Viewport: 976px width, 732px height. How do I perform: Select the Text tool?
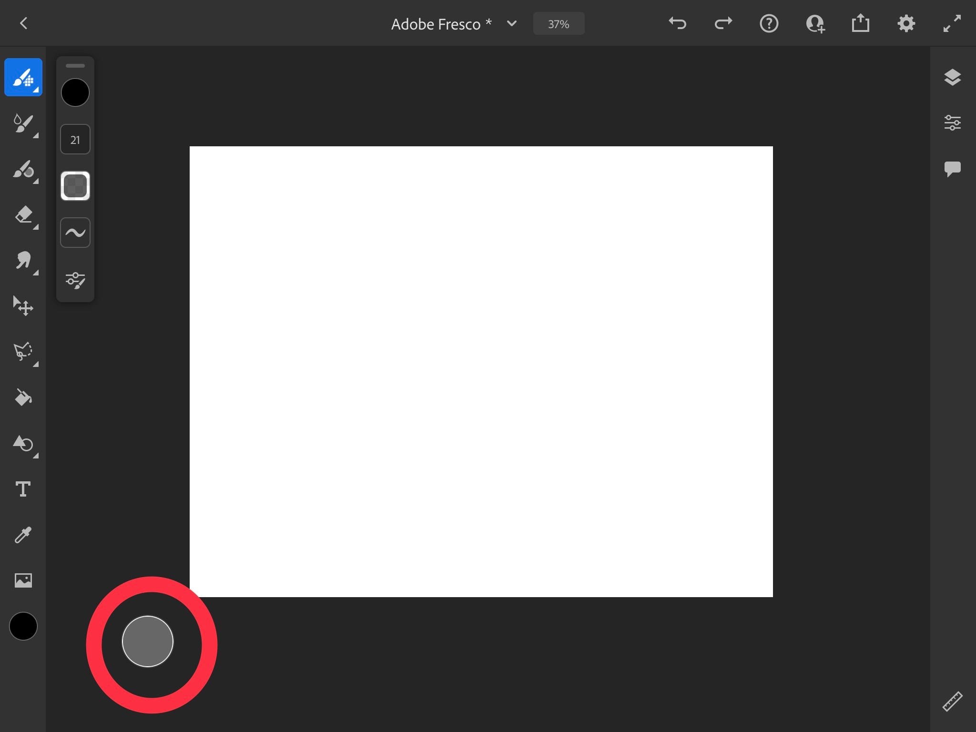coord(23,489)
